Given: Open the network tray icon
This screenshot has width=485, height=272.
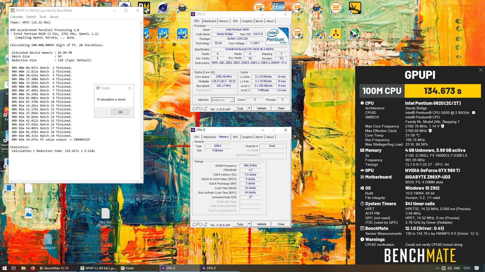Looking at the screenshot, I should pyautogui.click(x=444, y=268).
